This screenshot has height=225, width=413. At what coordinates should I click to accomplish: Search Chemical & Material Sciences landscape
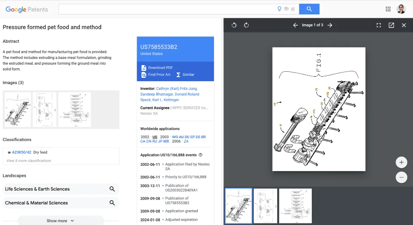(112, 203)
